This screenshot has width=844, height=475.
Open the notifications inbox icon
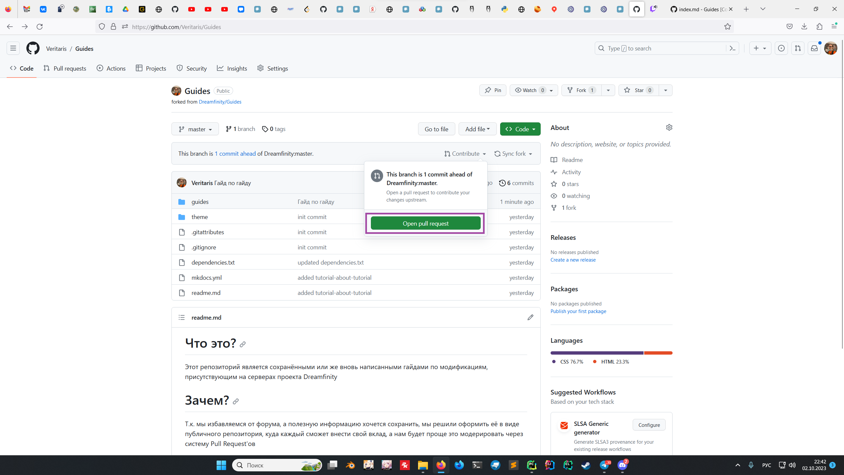[814, 48]
